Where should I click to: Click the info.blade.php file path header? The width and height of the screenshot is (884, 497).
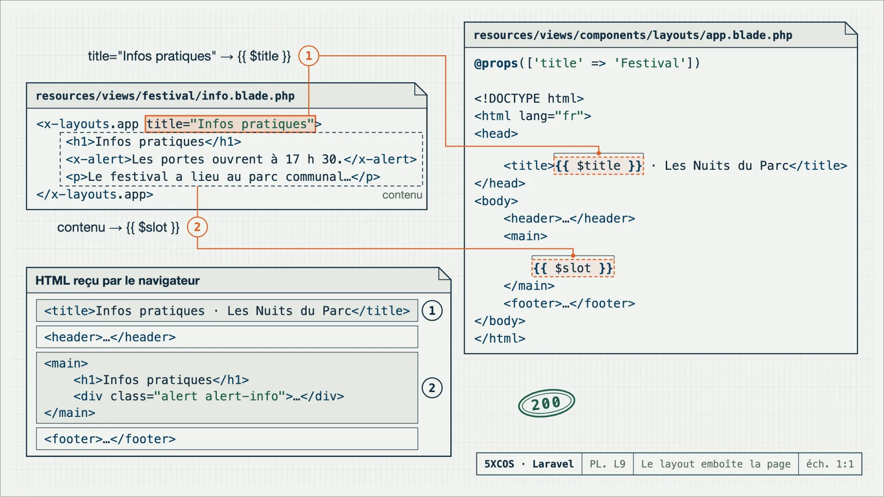click(165, 96)
